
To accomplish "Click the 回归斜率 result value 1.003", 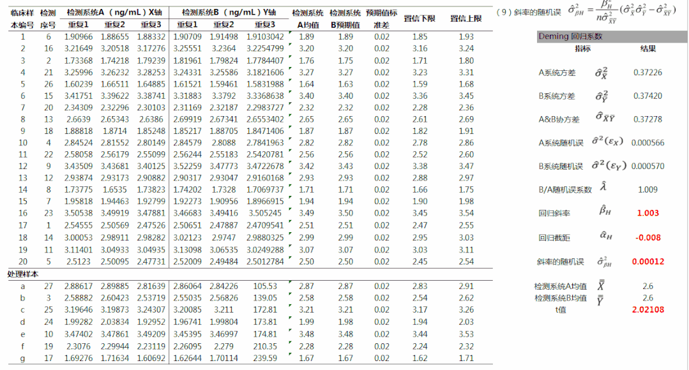I will 647,214.
